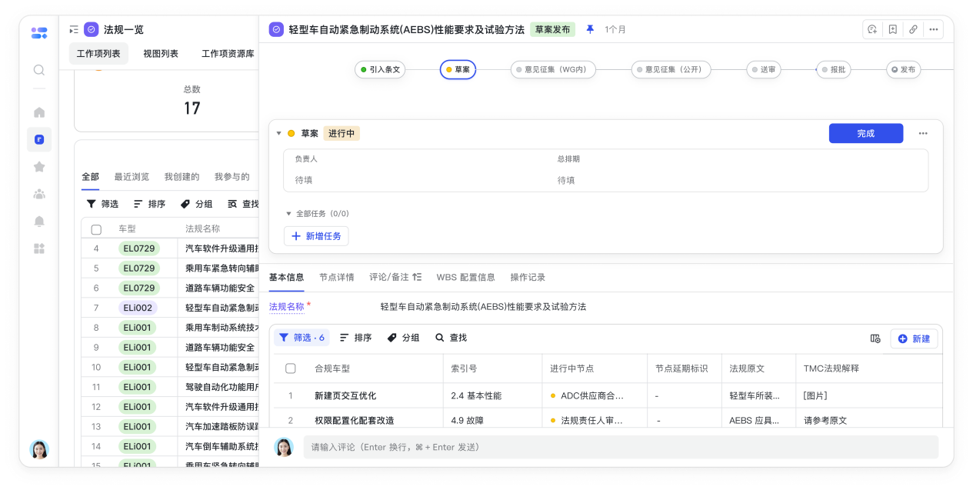Toggle select-all checkbox in 车型 header
This screenshot has width=973, height=490.
[96, 229]
